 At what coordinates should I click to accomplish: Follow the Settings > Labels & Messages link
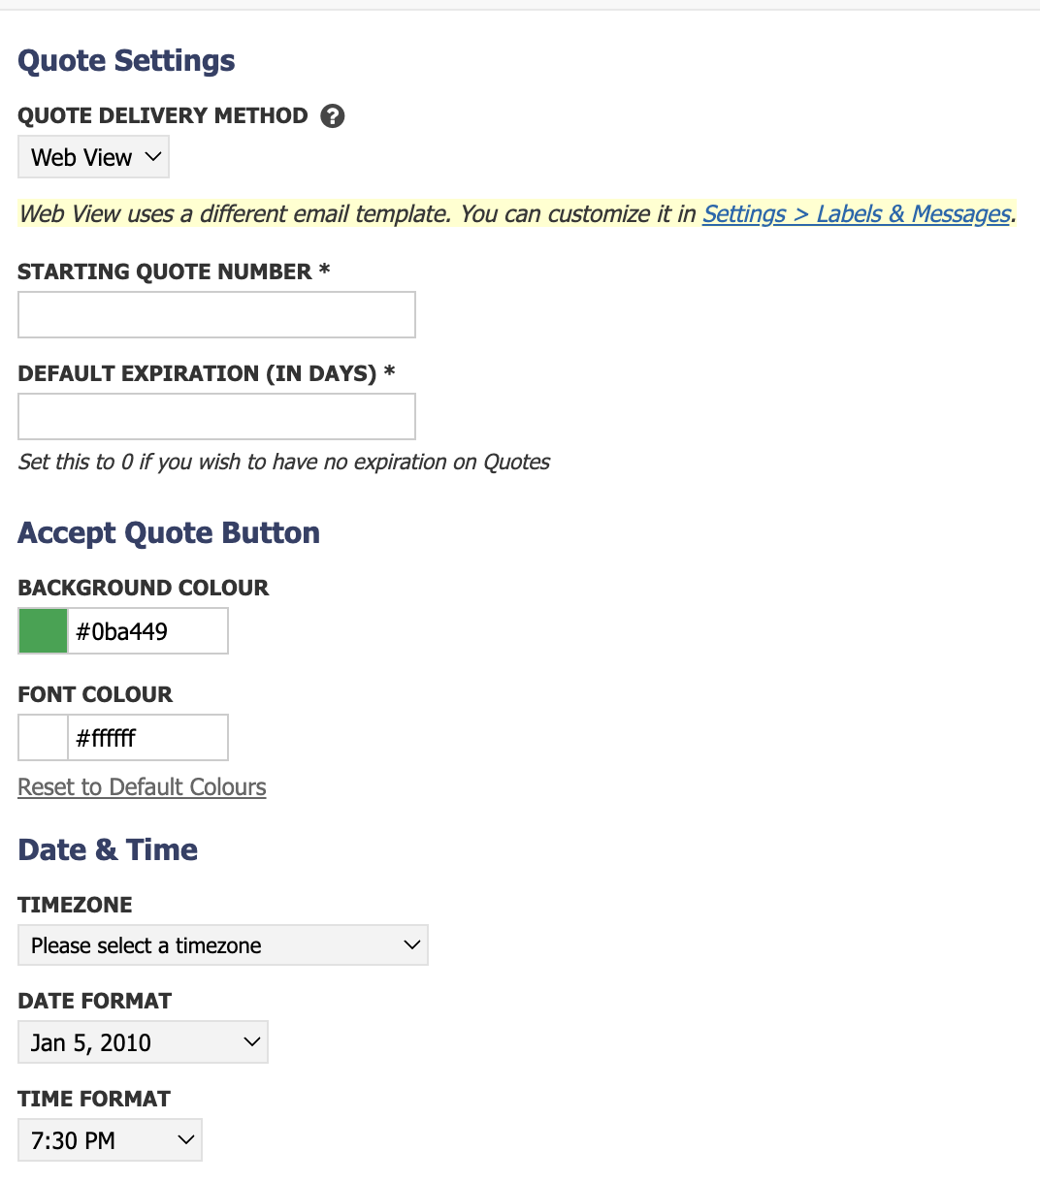click(857, 214)
